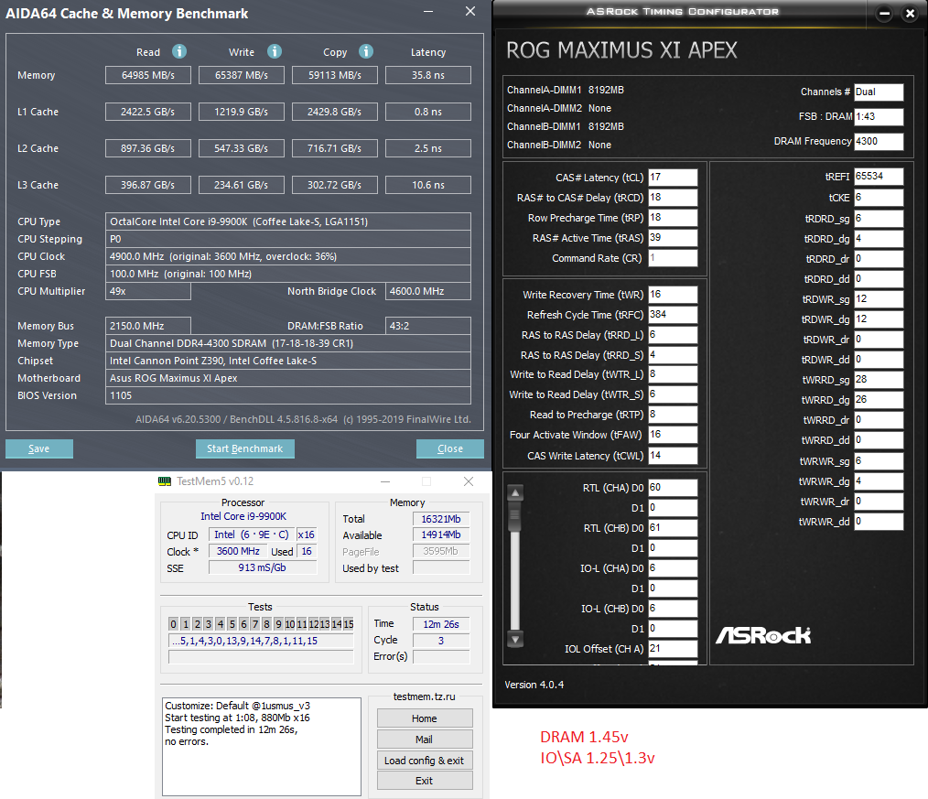The height and width of the screenshot is (799, 928).
Task: Click test number 0 box in TestMem5
Action: click(173, 624)
